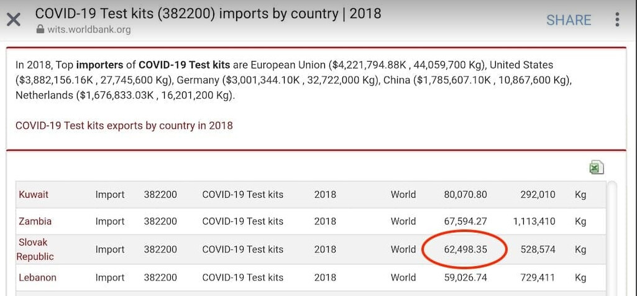Open the Kuwait country link
The width and height of the screenshot is (637, 296).
pyautogui.click(x=34, y=195)
